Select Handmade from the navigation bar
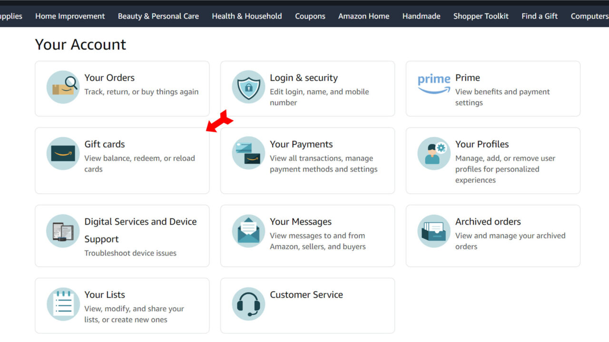609x342 pixels. (x=421, y=16)
